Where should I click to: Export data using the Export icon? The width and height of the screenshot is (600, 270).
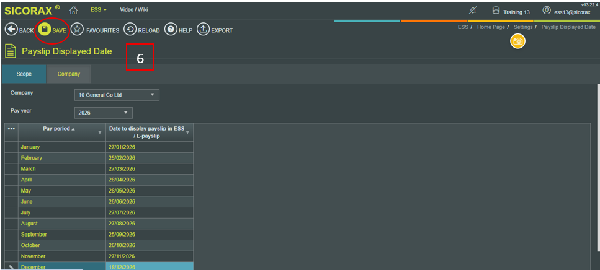click(204, 30)
